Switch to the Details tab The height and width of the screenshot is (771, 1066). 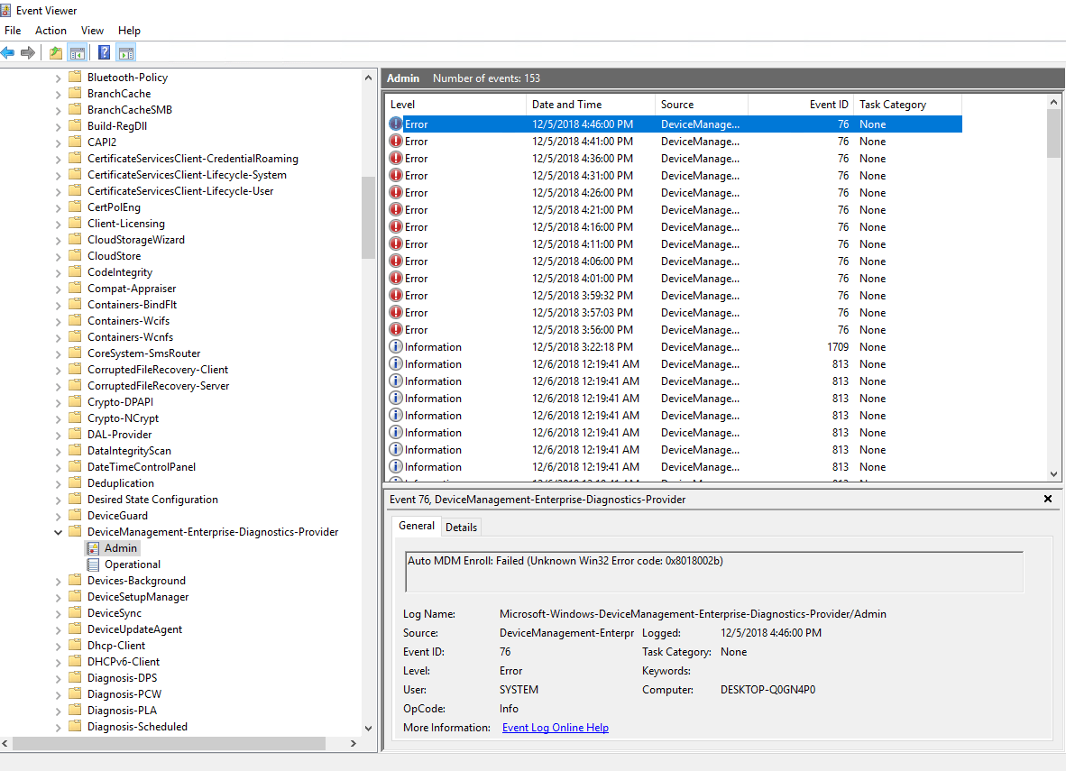coord(461,527)
